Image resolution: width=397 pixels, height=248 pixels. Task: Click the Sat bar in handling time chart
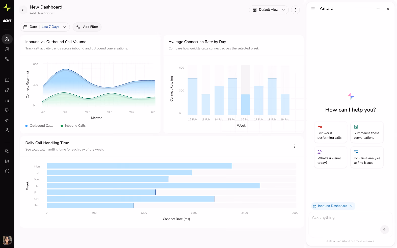coord(131,199)
